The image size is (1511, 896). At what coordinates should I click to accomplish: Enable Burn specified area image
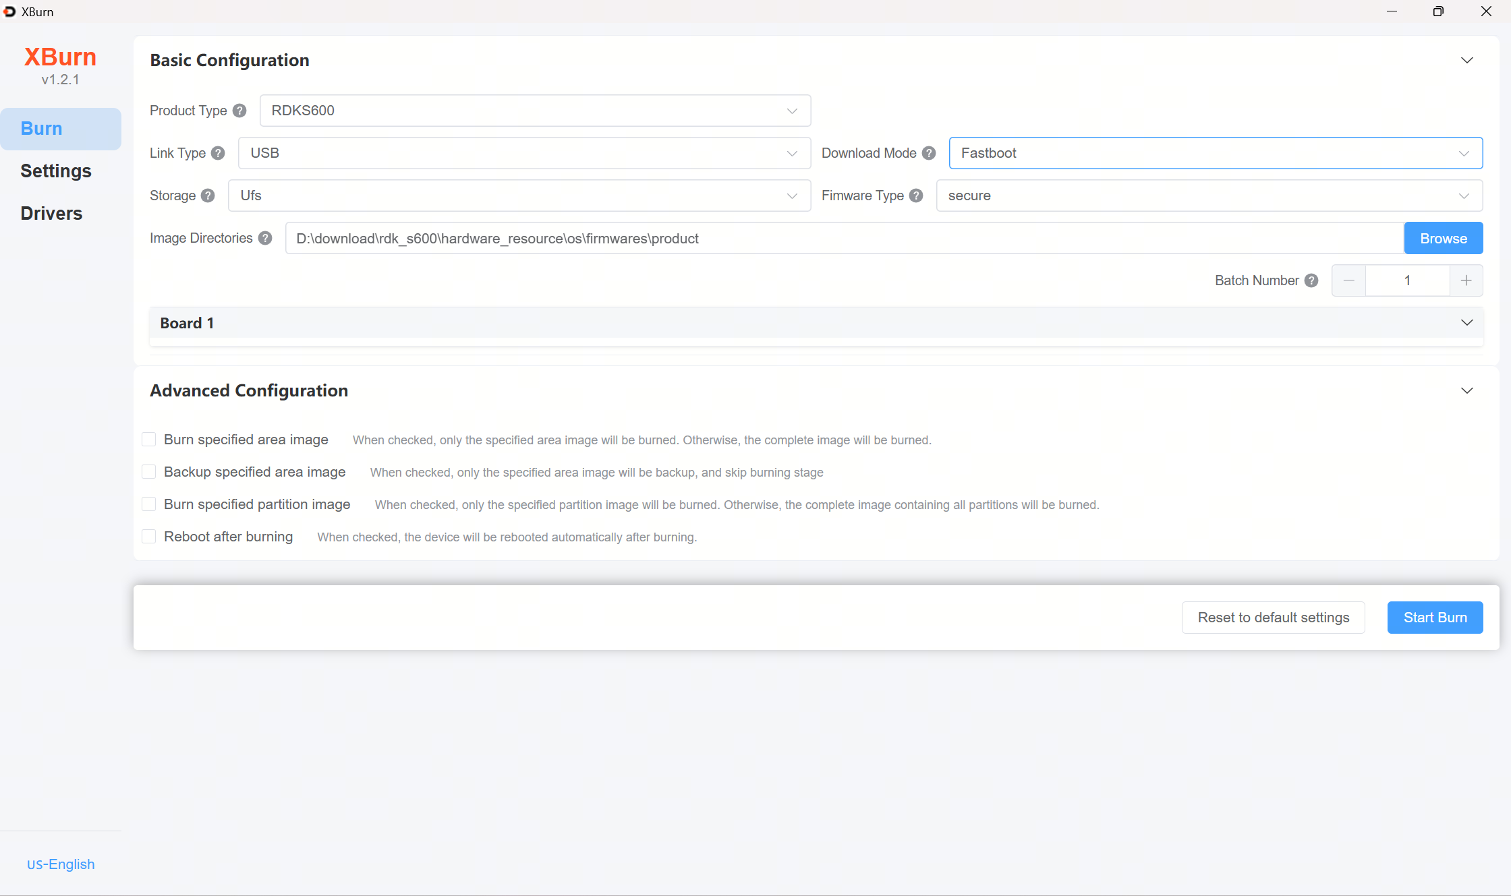149,440
